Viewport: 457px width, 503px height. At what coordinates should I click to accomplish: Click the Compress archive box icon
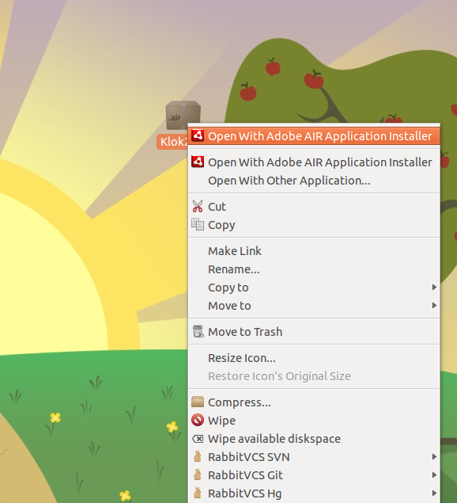198,402
